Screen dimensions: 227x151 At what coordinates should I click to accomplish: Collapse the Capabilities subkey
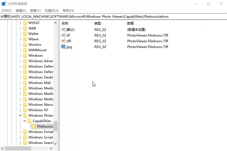coord(25,121)
